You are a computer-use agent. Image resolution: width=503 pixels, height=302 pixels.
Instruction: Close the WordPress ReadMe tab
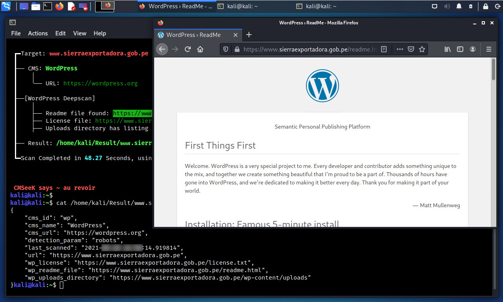click(x=236, y=35)
